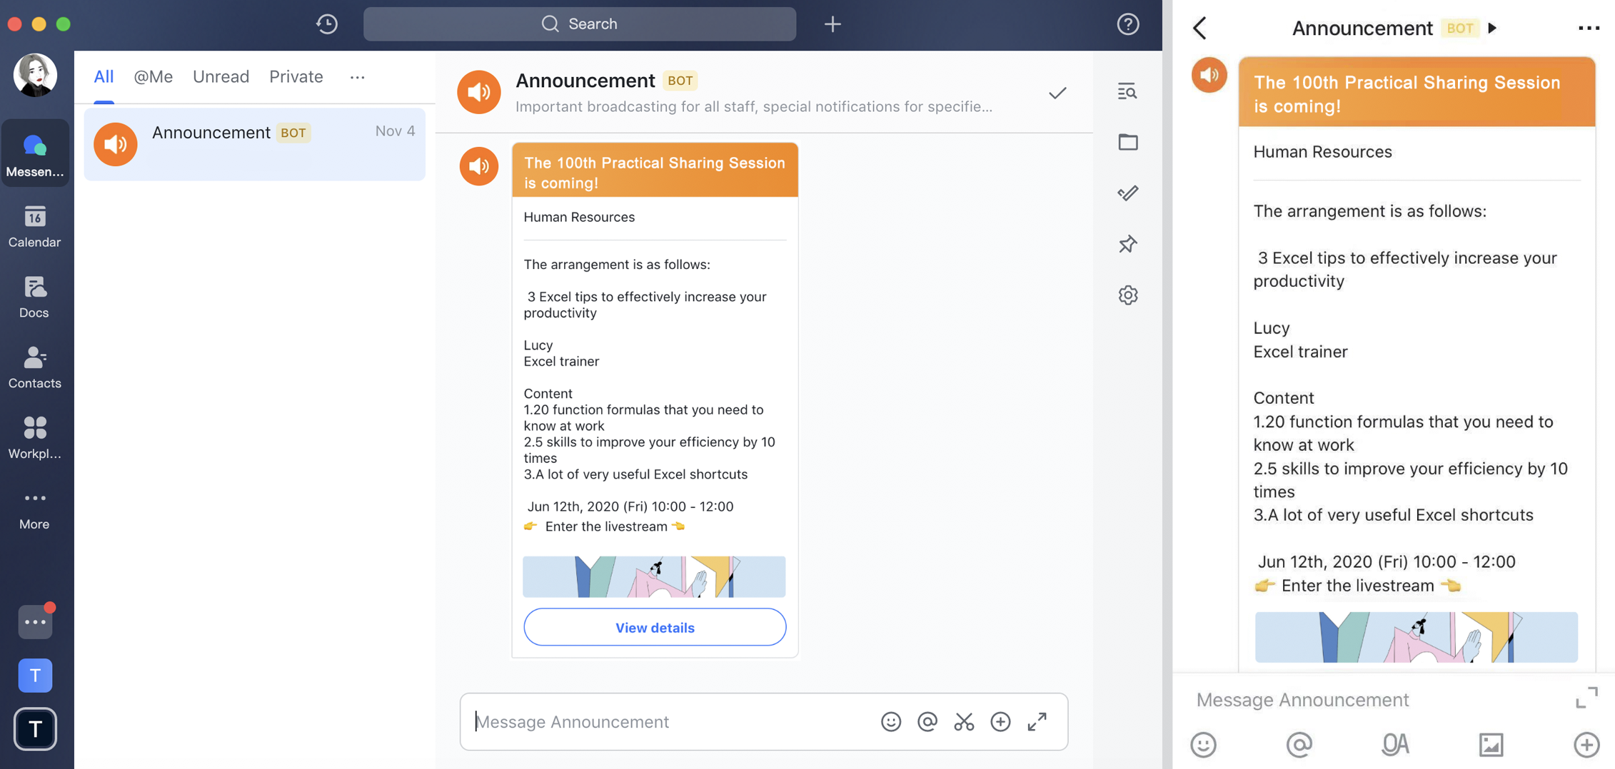Click the View details button
This screenshot has width=1615, height=769.
point(655,627)
